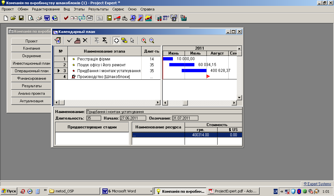Delete stage with X icon
Viewport: 334px width, 196px height.
(x=85, y=40)
